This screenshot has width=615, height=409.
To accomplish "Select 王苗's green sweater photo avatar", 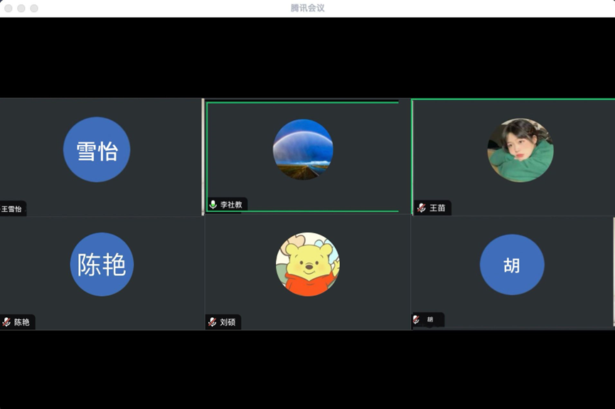I will tap(520, 150).
